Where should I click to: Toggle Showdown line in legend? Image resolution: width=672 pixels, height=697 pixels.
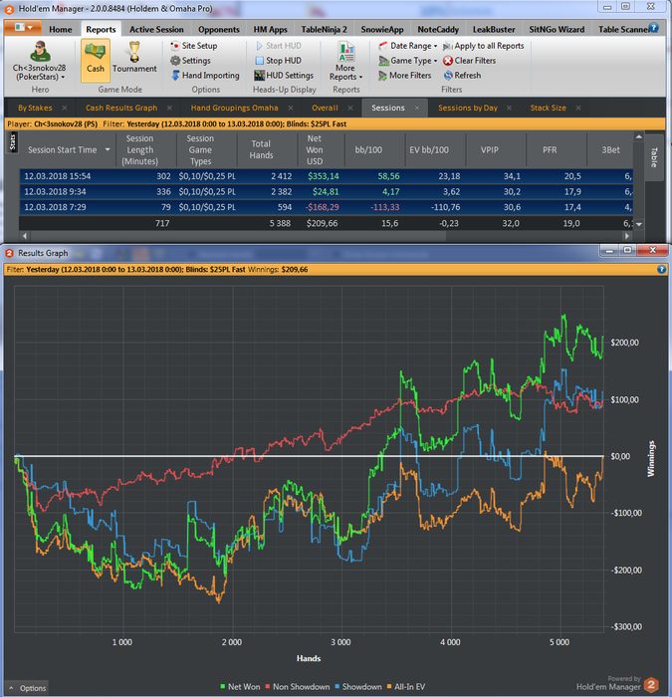tap(358, 687)
